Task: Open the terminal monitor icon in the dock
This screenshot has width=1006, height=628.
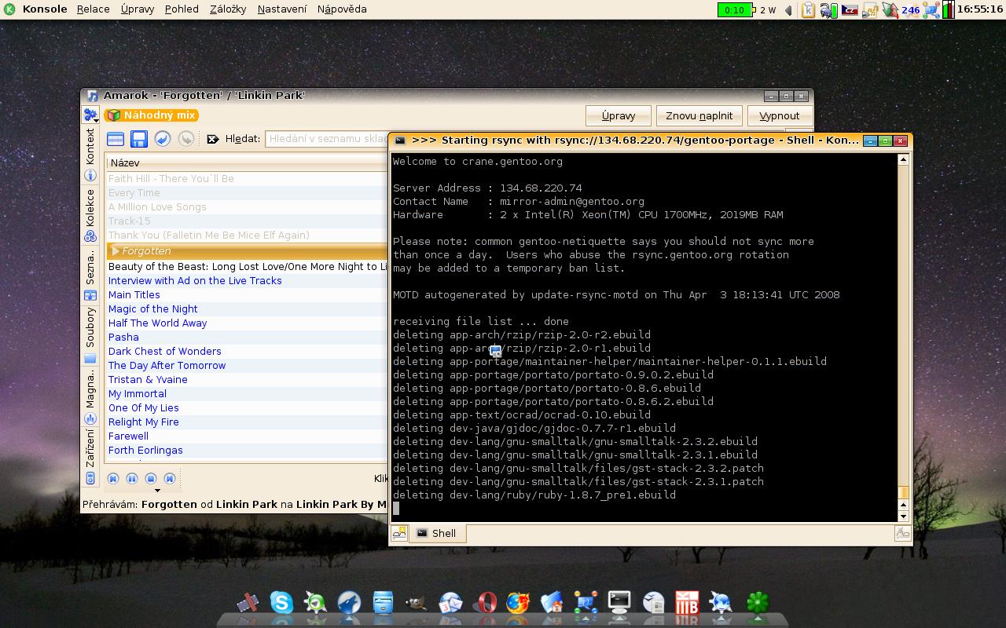Action: tap(619, 602)
